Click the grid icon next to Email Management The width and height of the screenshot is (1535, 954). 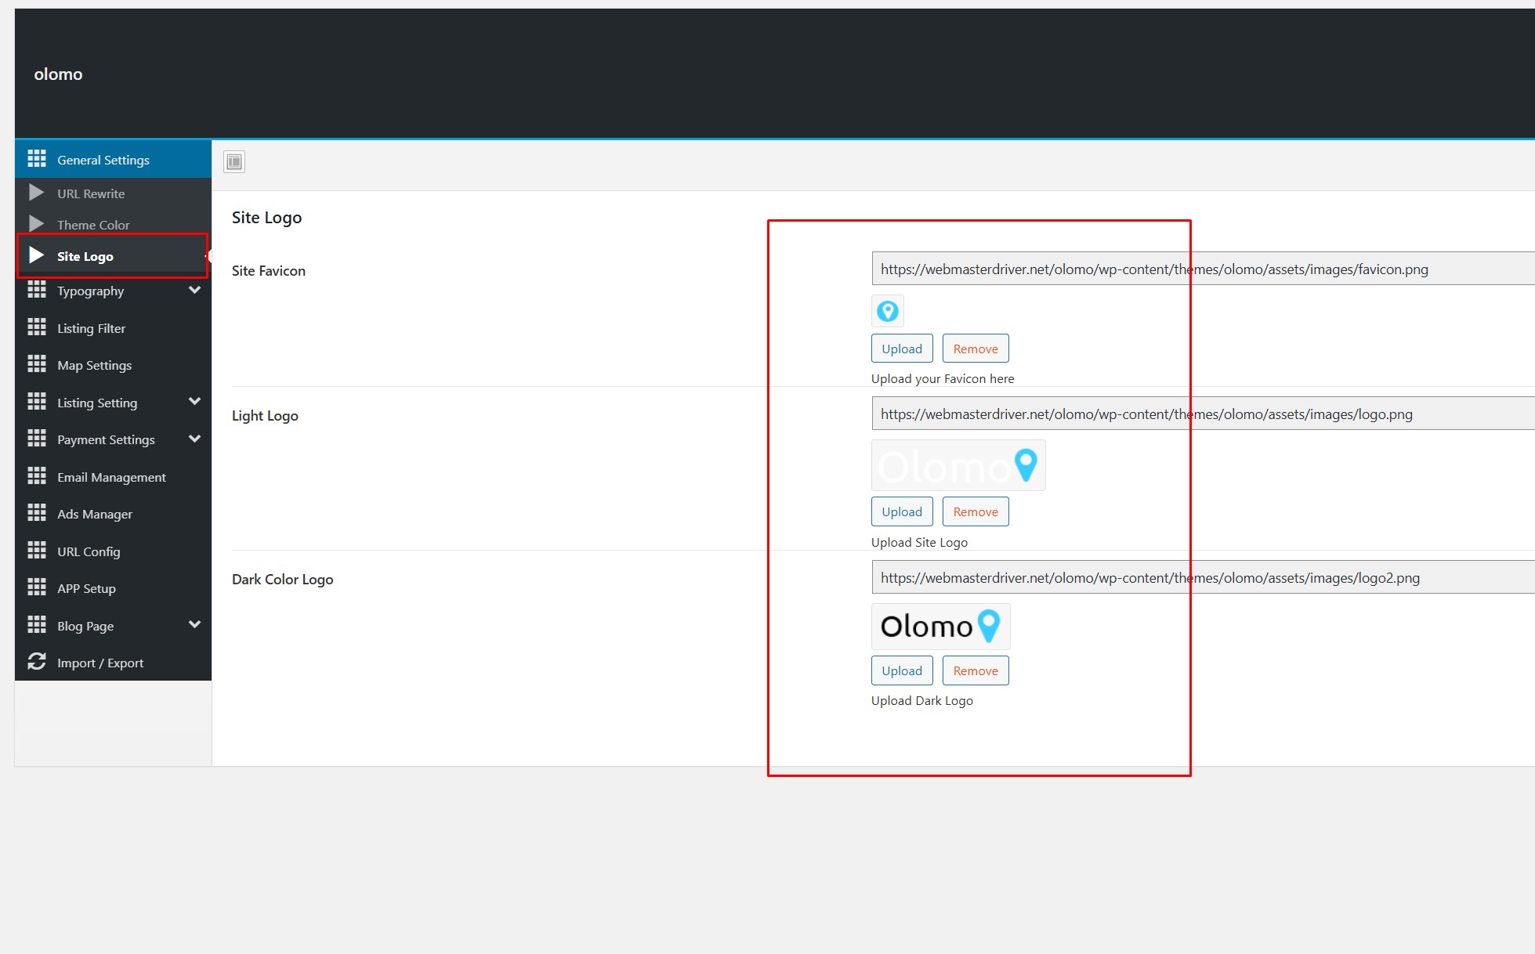(x=37, y=476)
